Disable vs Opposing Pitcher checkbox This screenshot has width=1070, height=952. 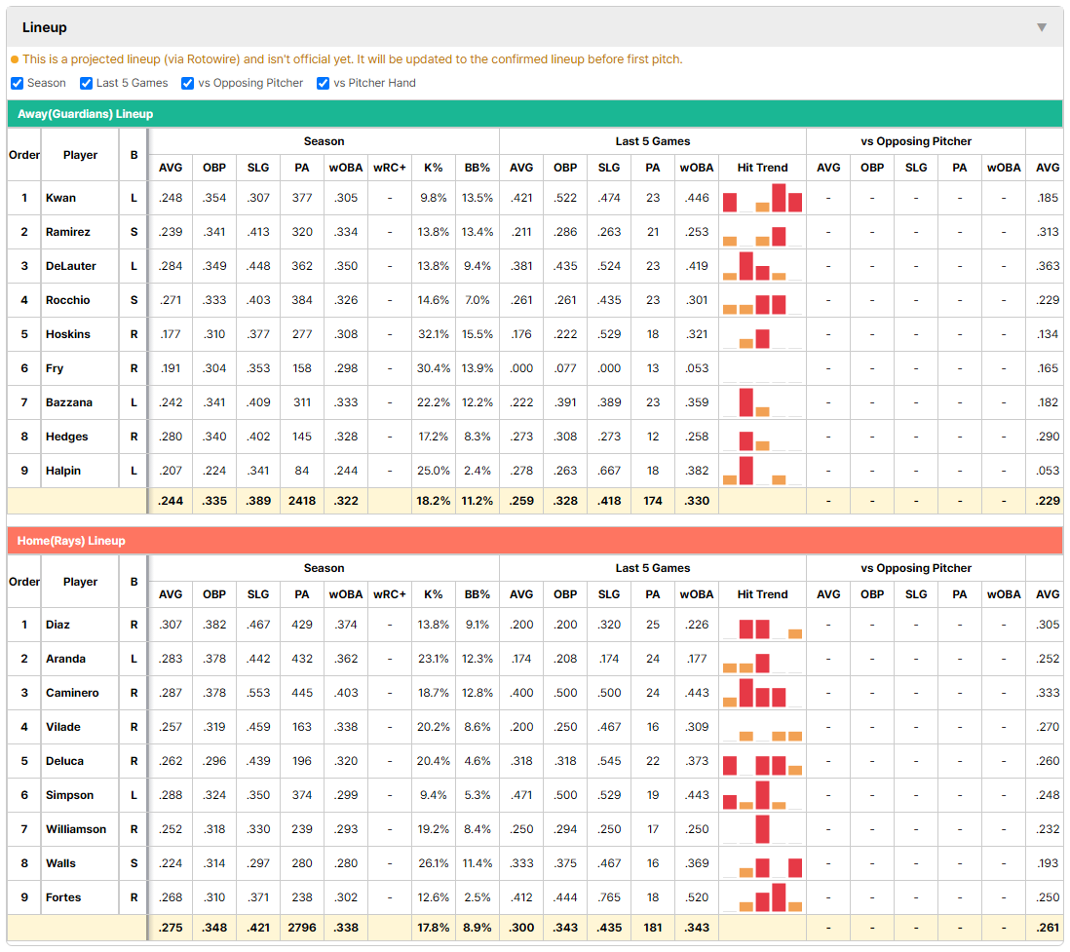click(187, 83)
